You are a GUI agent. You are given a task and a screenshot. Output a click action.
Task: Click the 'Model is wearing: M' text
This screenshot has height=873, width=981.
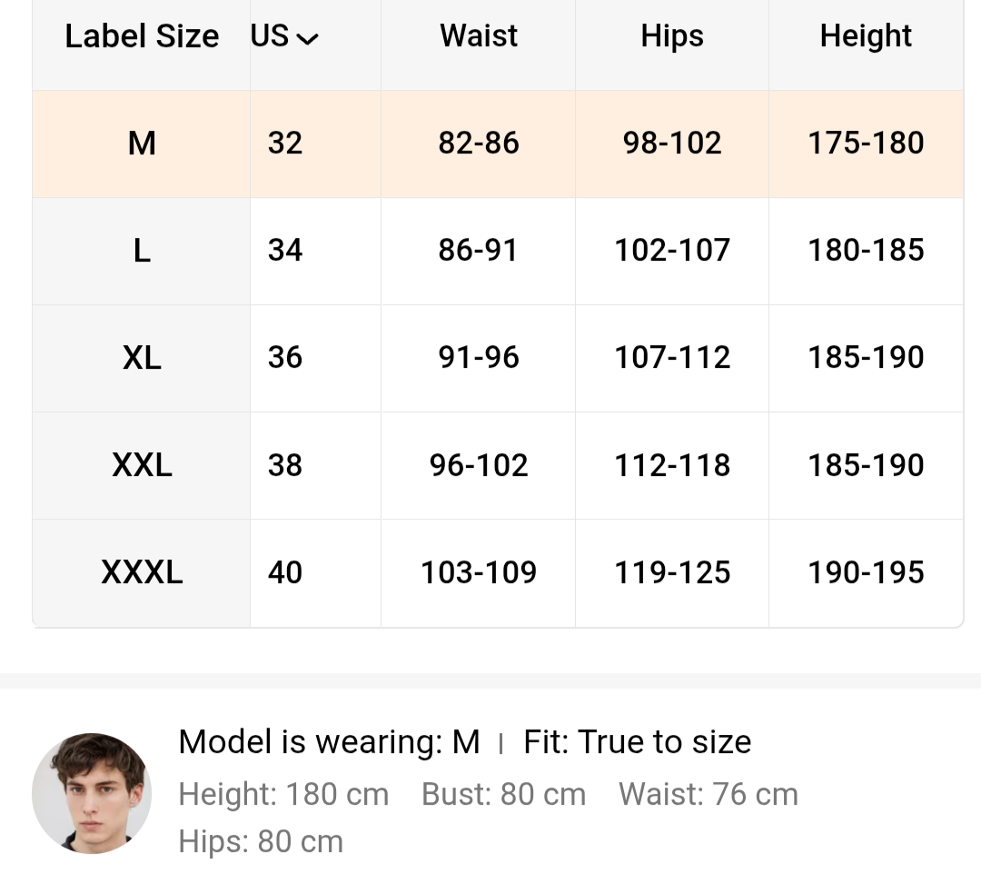[329, 742]
